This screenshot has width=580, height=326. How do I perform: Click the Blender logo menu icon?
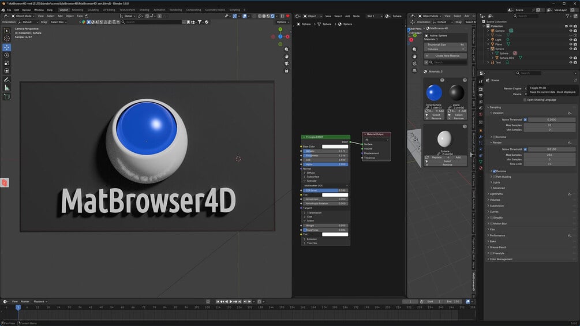[3, 10]
